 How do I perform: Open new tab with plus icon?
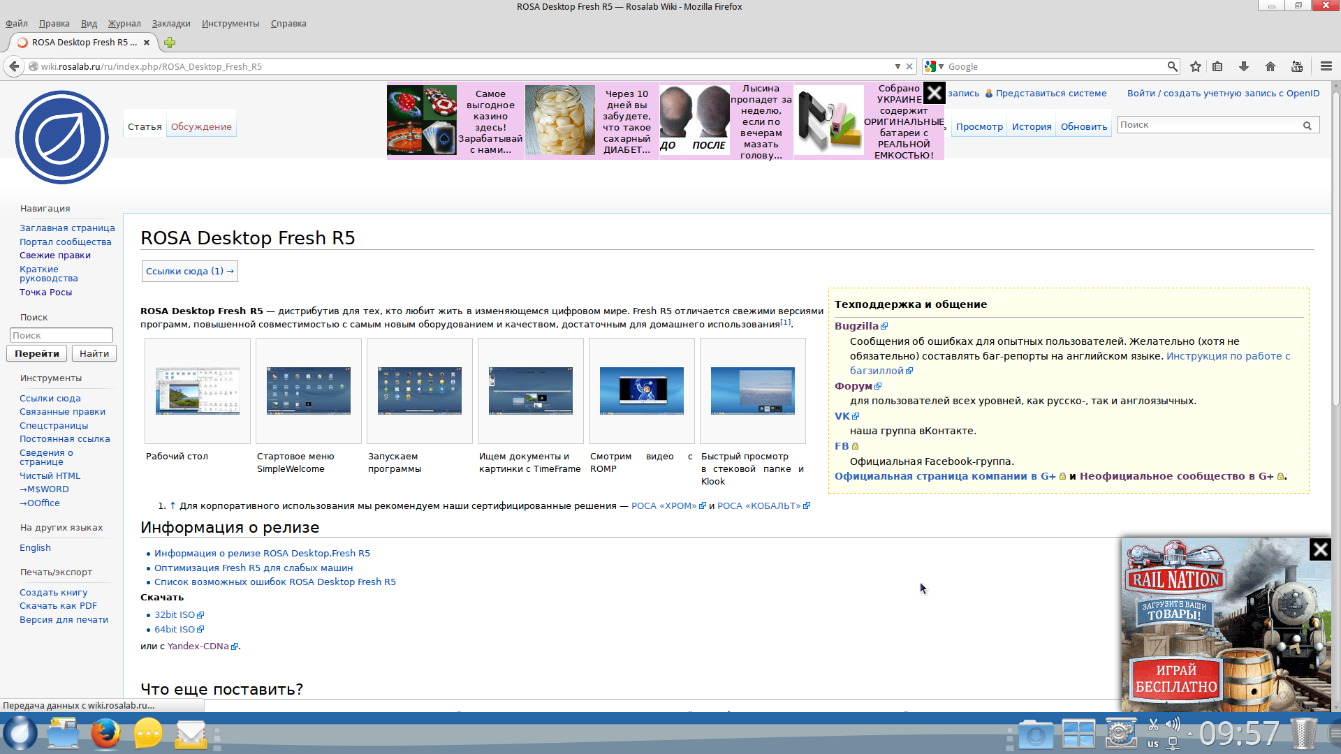click(170, 43)
